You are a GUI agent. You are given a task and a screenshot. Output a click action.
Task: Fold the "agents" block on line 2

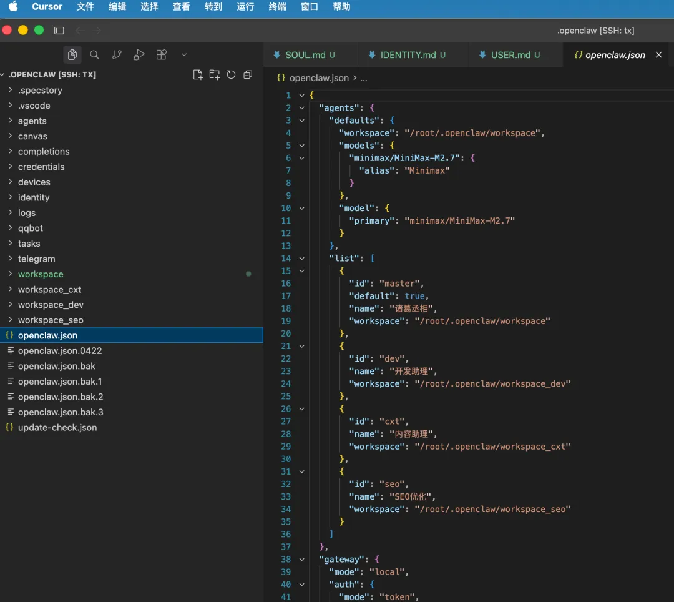coord(302,108)
